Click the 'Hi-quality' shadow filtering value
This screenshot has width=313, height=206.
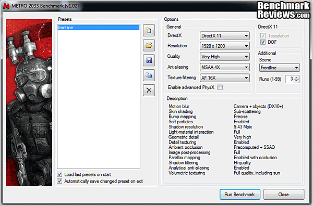(x=243, y=163)
